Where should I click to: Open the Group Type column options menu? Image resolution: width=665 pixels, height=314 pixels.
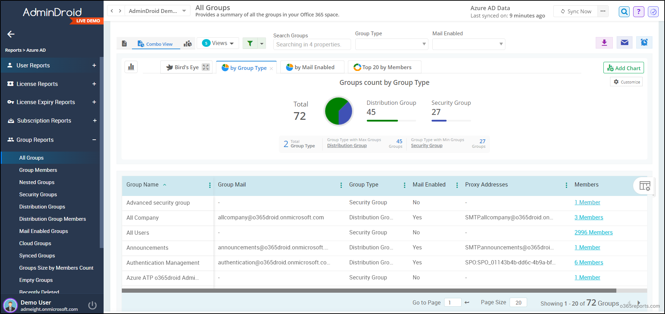pyautogui.click(x=405, y=185)
